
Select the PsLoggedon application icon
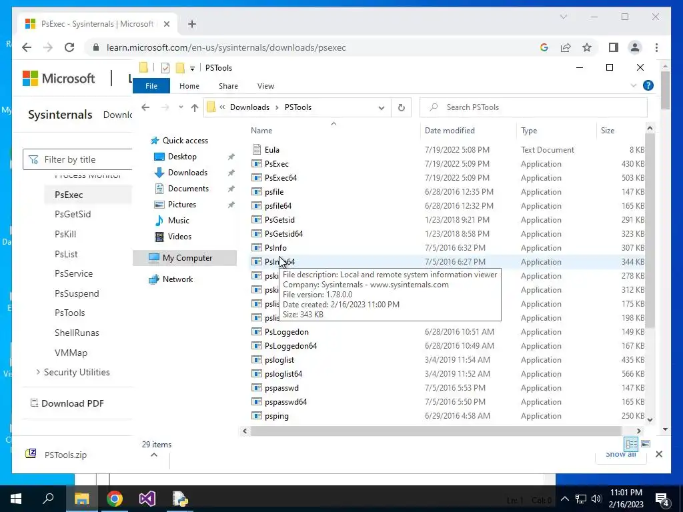[257, 332]
